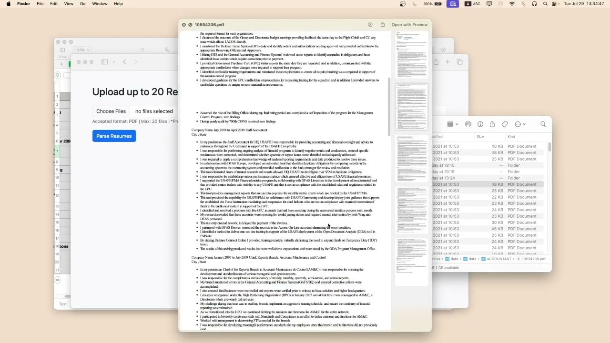
Task: Click the Parse Resumes button
Action: click(x=114, y=136)
